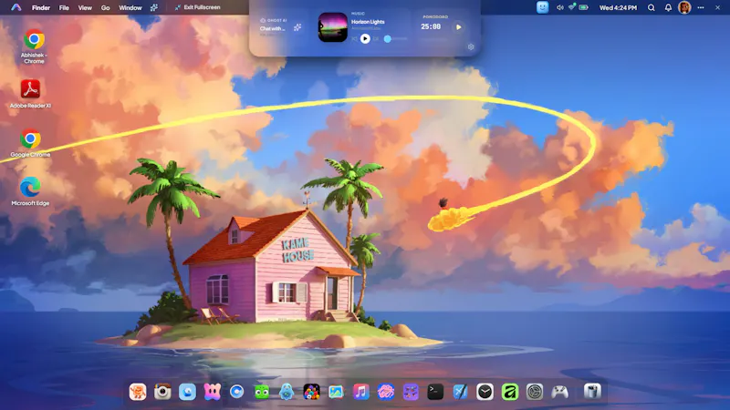
Task: Play the Horizon Lights track
Action: coord(365,38)
